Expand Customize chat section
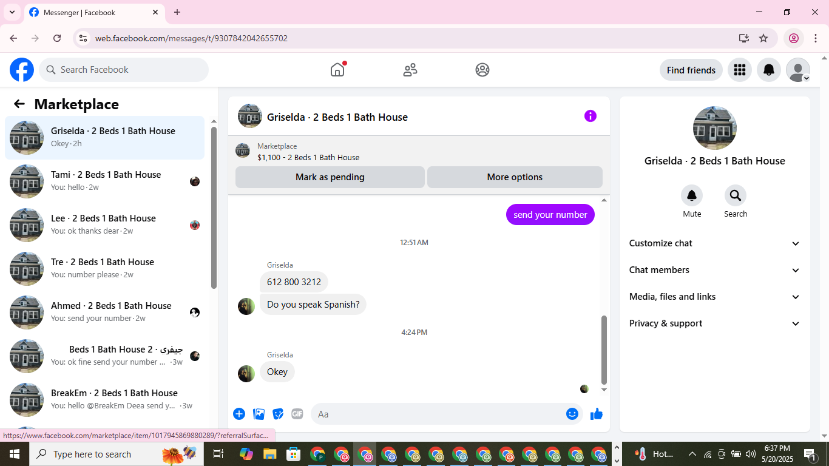This screenshot has height=466, width=829. click(715, 243)
